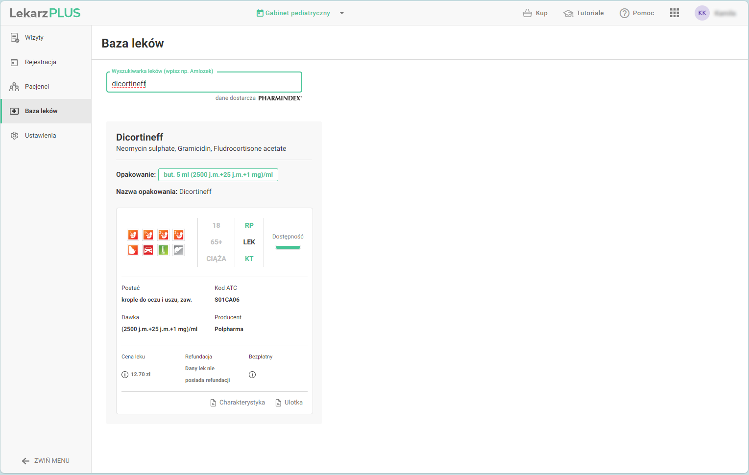This screenshot has width=749, height=475.
Task: Click the RP prescription indicator
Action: [249, 225]
